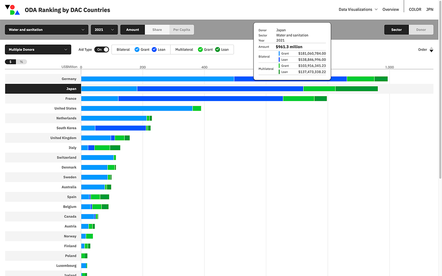Select the Donor view button
Viewport: 442px width, 276px height.
(x=421, y=30)
